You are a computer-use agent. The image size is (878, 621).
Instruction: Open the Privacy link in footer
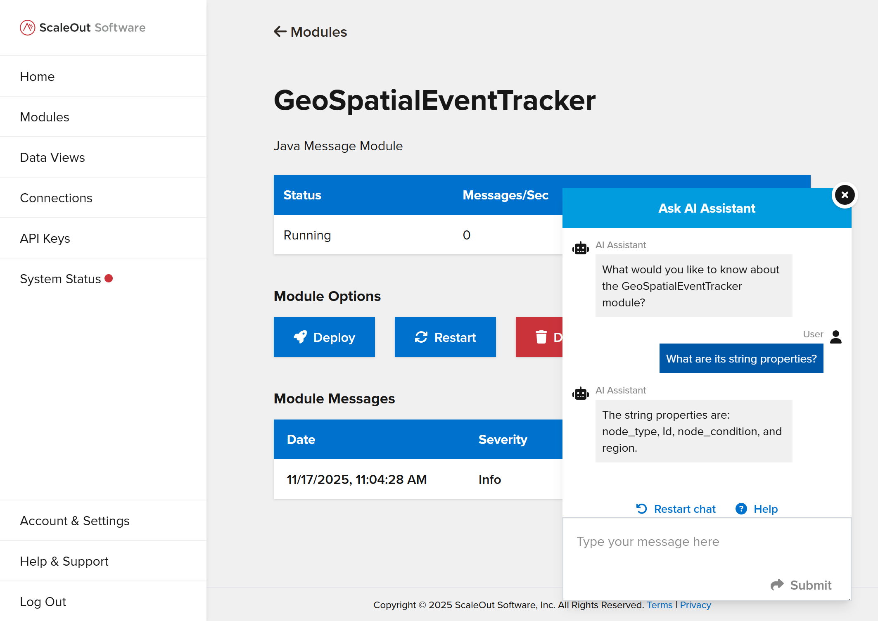click(695, 605)
